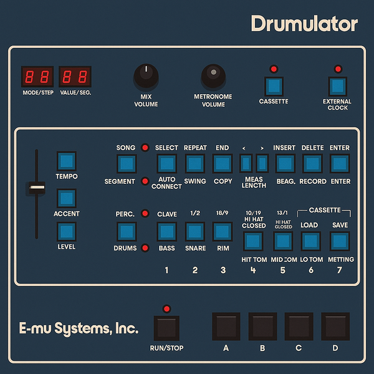
Task: Hit the CLAVE / BASS pad 1
Action: 166,232
